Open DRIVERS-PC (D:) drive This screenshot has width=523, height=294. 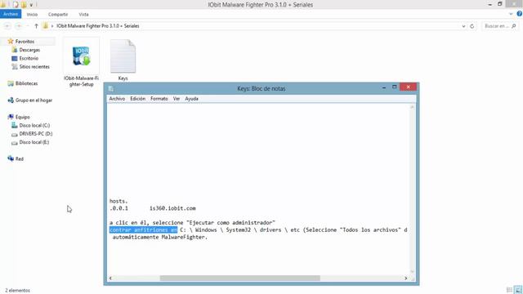(x=36, y=134)
